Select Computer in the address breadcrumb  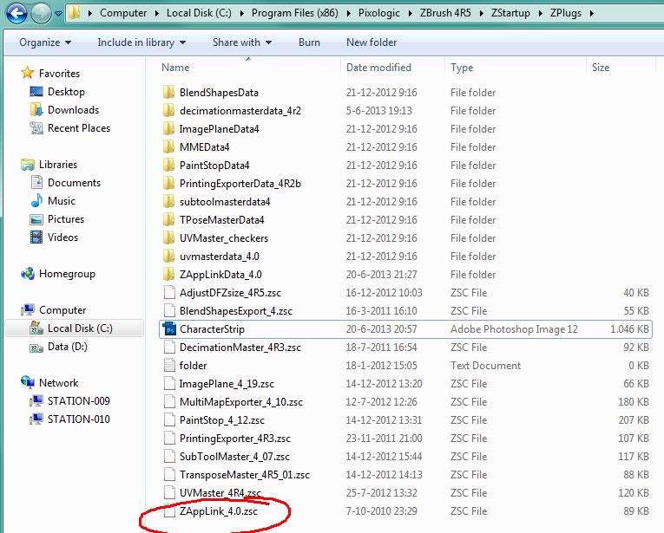(123, 13)
